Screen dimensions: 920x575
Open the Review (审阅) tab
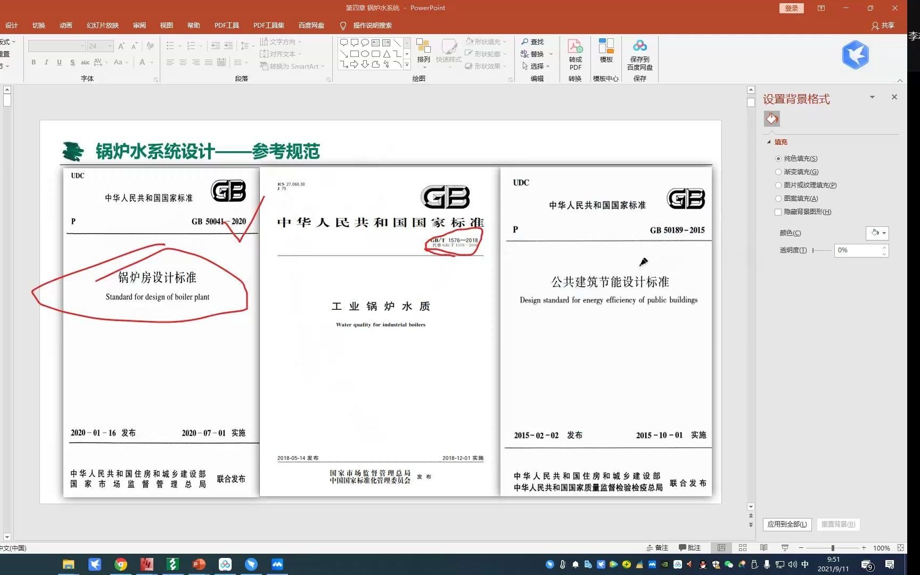point(139,25)
